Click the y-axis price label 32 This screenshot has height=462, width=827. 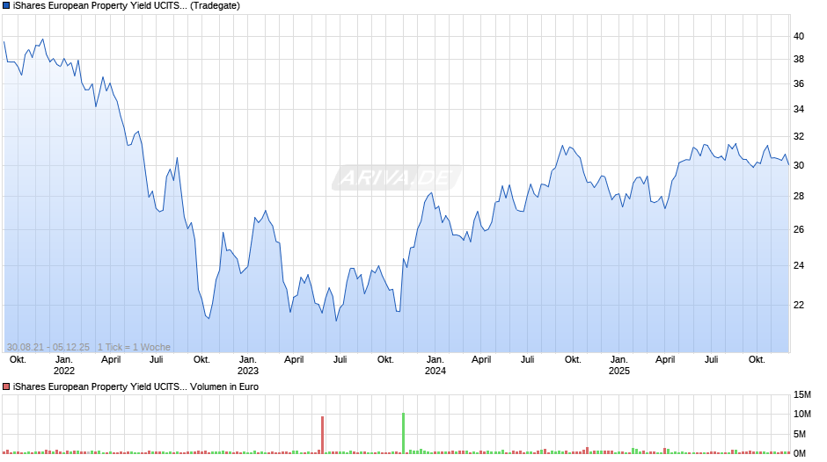(799, 136)
